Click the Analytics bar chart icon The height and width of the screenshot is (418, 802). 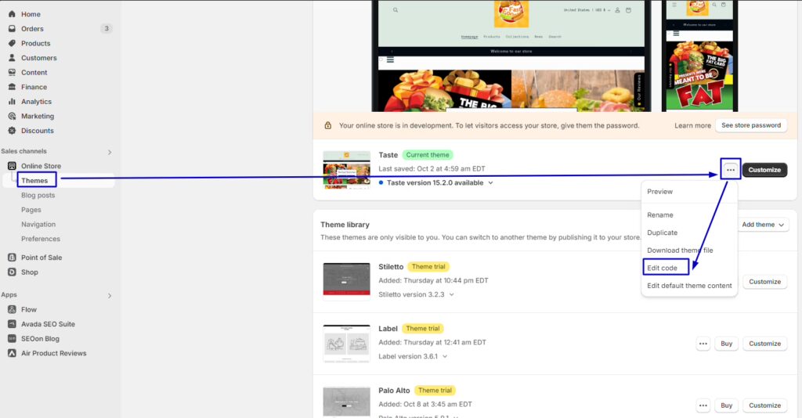pyautogui.click(x=12, y=102)
